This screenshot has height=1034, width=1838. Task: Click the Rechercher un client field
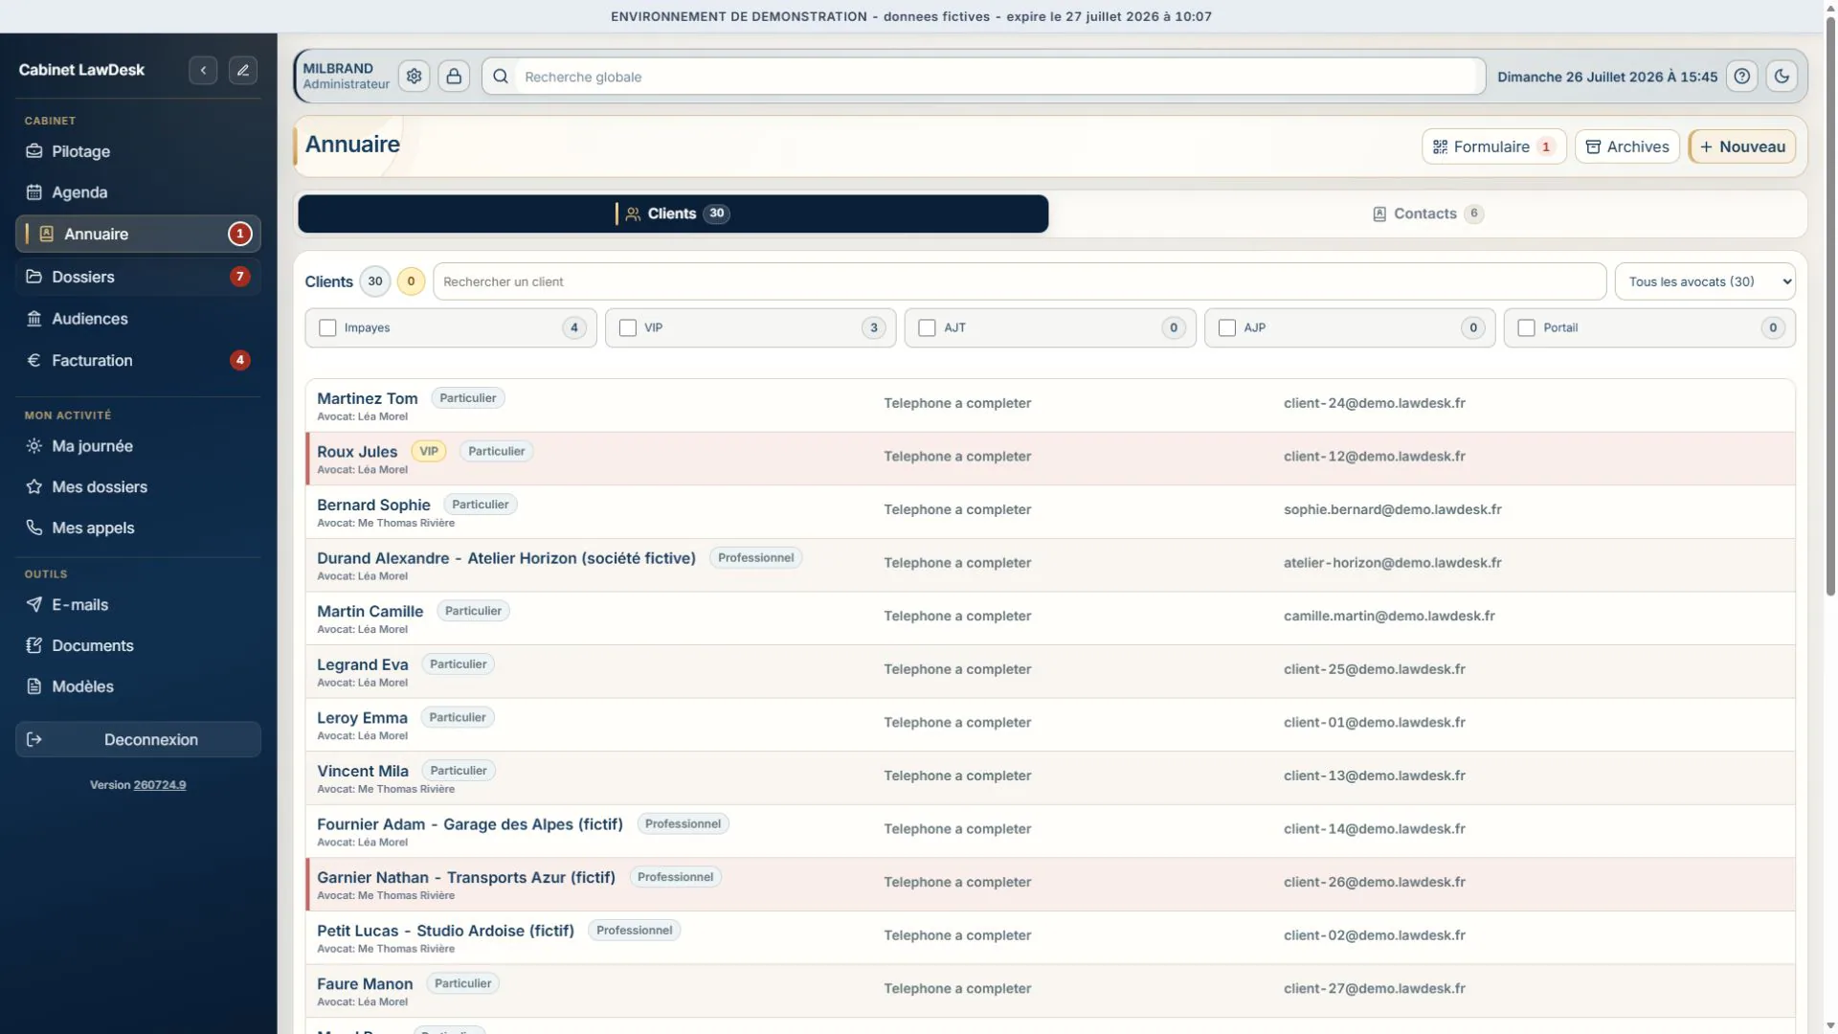pyautogui.click(x=1020, y=281)
